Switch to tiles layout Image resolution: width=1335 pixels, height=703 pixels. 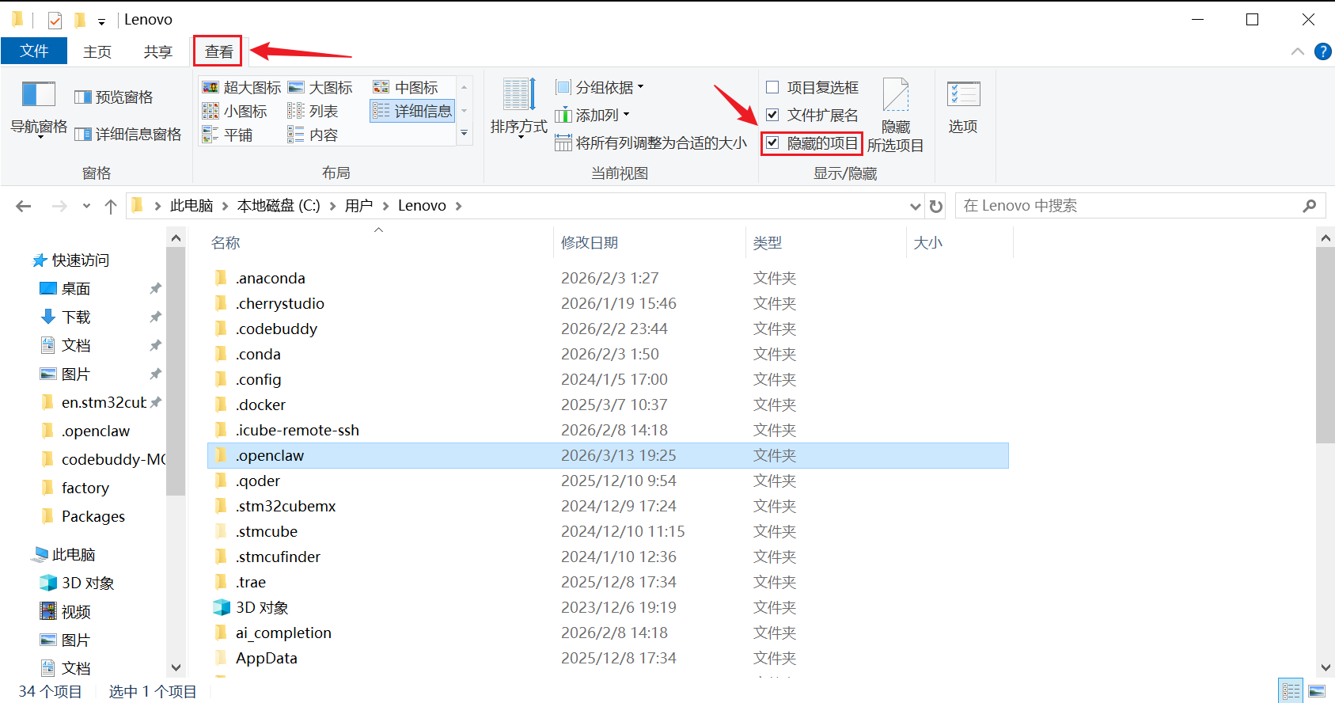click(x=227, y=135)
